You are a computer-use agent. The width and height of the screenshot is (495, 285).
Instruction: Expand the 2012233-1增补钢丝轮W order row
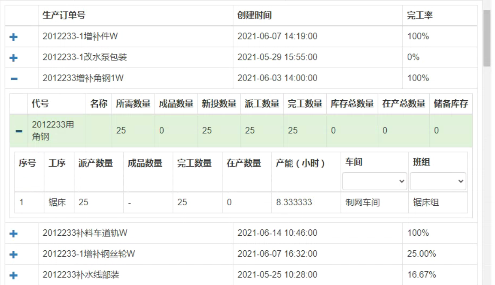13,254
